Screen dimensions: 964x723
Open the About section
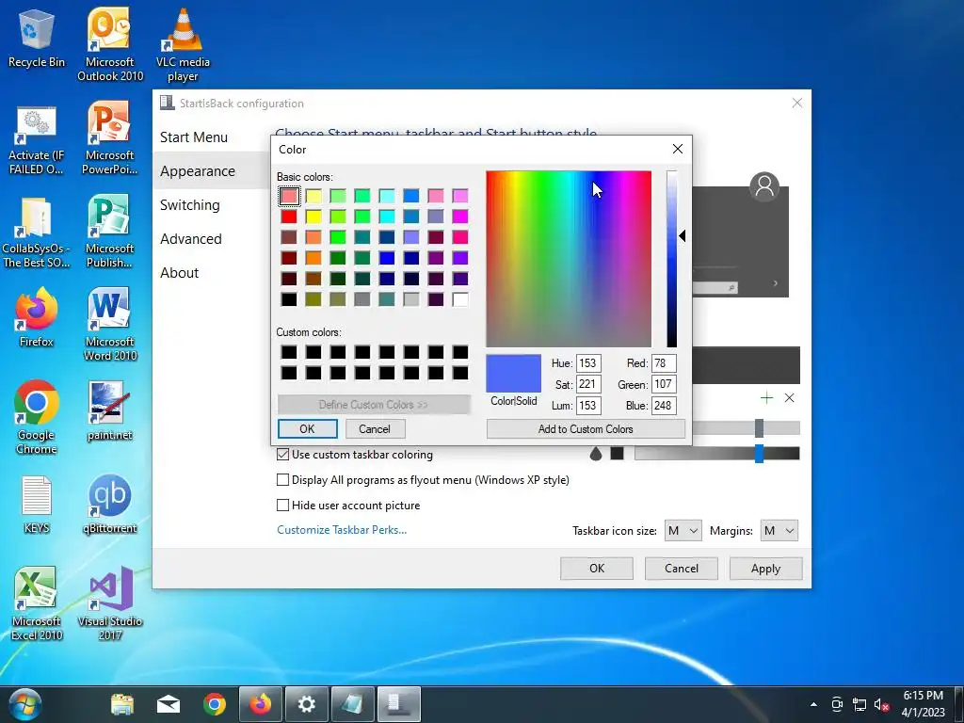[180, 272]
